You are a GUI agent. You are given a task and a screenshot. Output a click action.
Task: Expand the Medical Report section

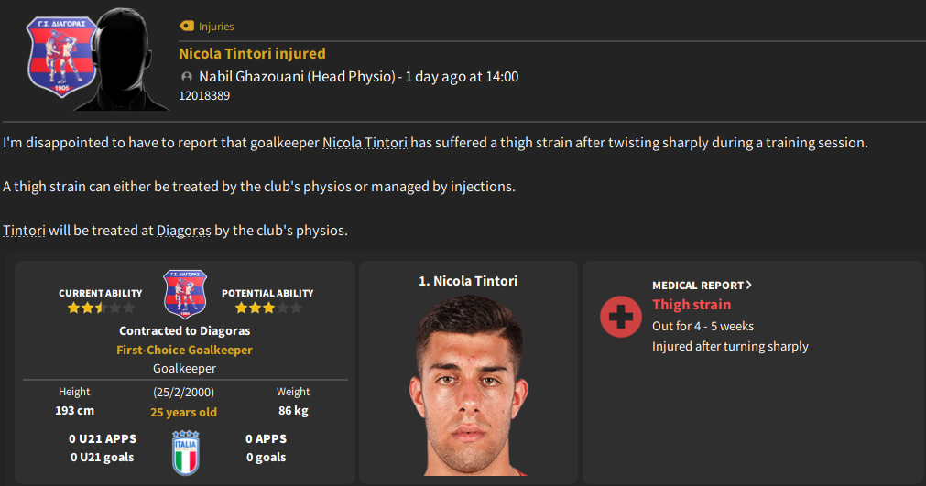click(x=702, y=286)
